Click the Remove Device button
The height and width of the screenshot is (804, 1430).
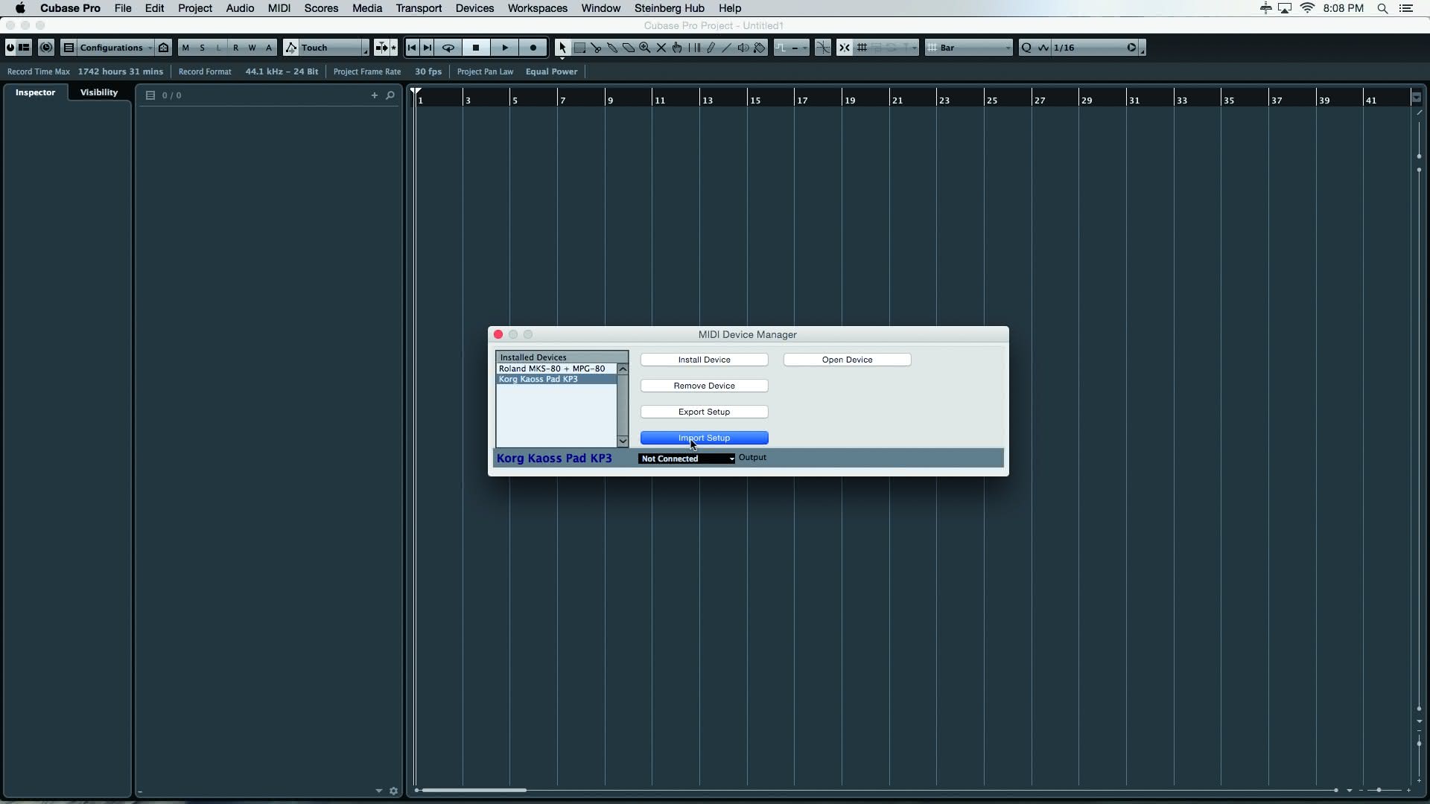[705, 386]
